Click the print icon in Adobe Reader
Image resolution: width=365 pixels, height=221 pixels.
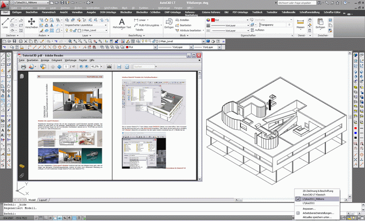click(x=23, y=67)
